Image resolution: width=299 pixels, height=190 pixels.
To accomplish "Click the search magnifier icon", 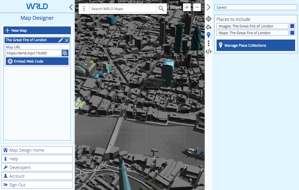I will tap(161, 9).
